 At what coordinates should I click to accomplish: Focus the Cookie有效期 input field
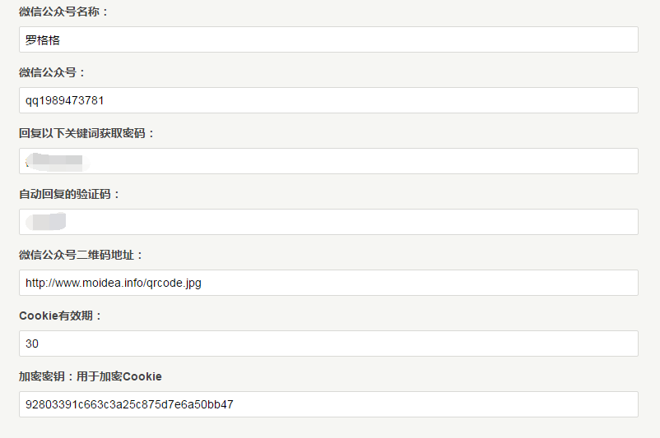pos(328,343)
